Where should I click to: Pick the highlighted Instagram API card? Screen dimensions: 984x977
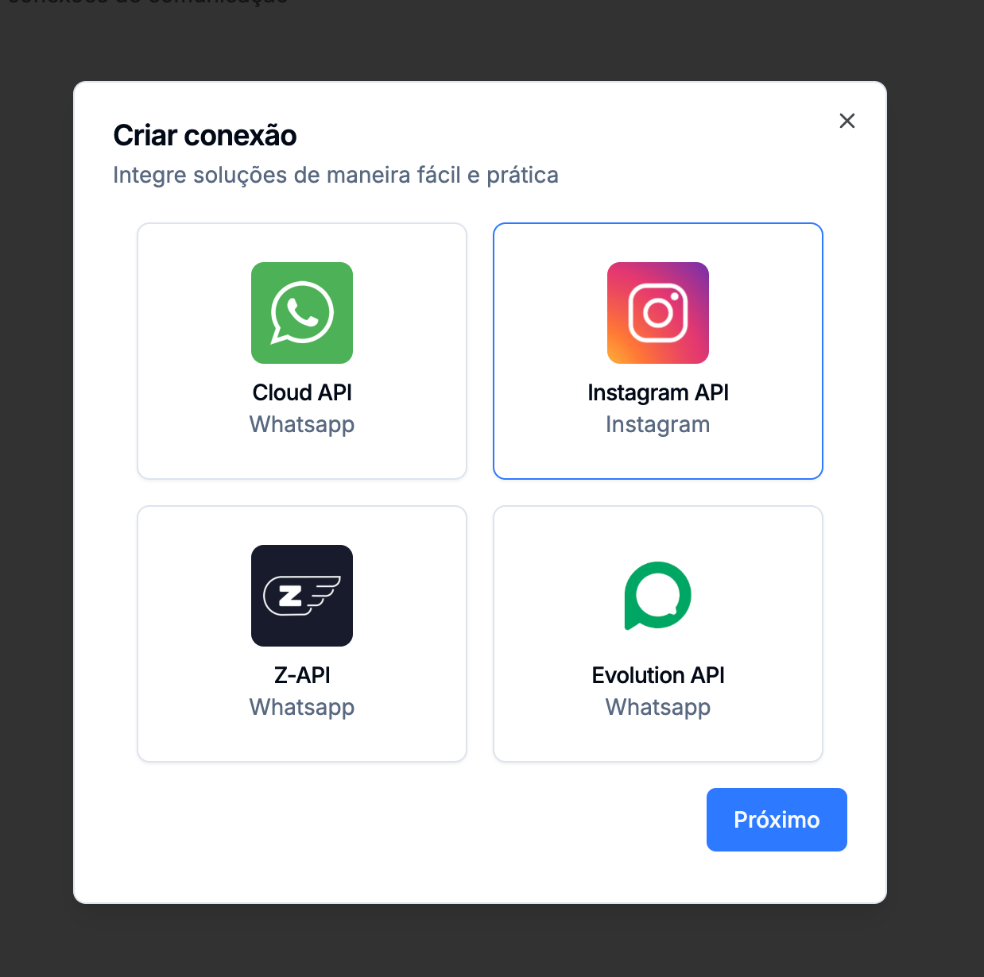[x=658, y=351]
